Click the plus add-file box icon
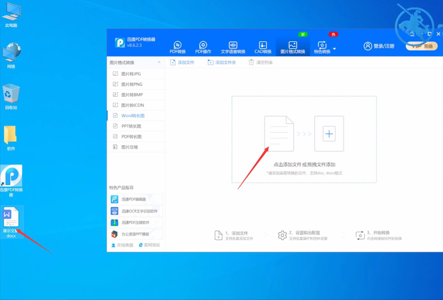Viewport: 443px width, 300px height. 329,134
